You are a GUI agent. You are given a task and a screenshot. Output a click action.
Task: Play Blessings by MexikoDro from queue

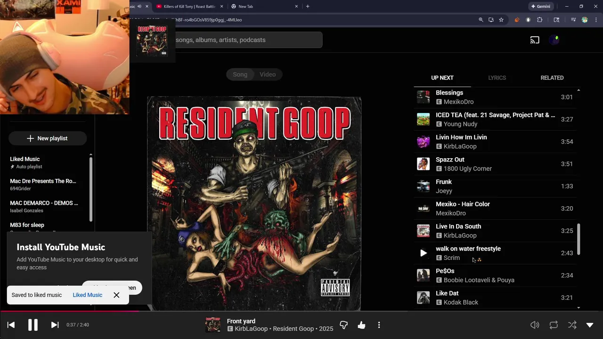[496, 97]
